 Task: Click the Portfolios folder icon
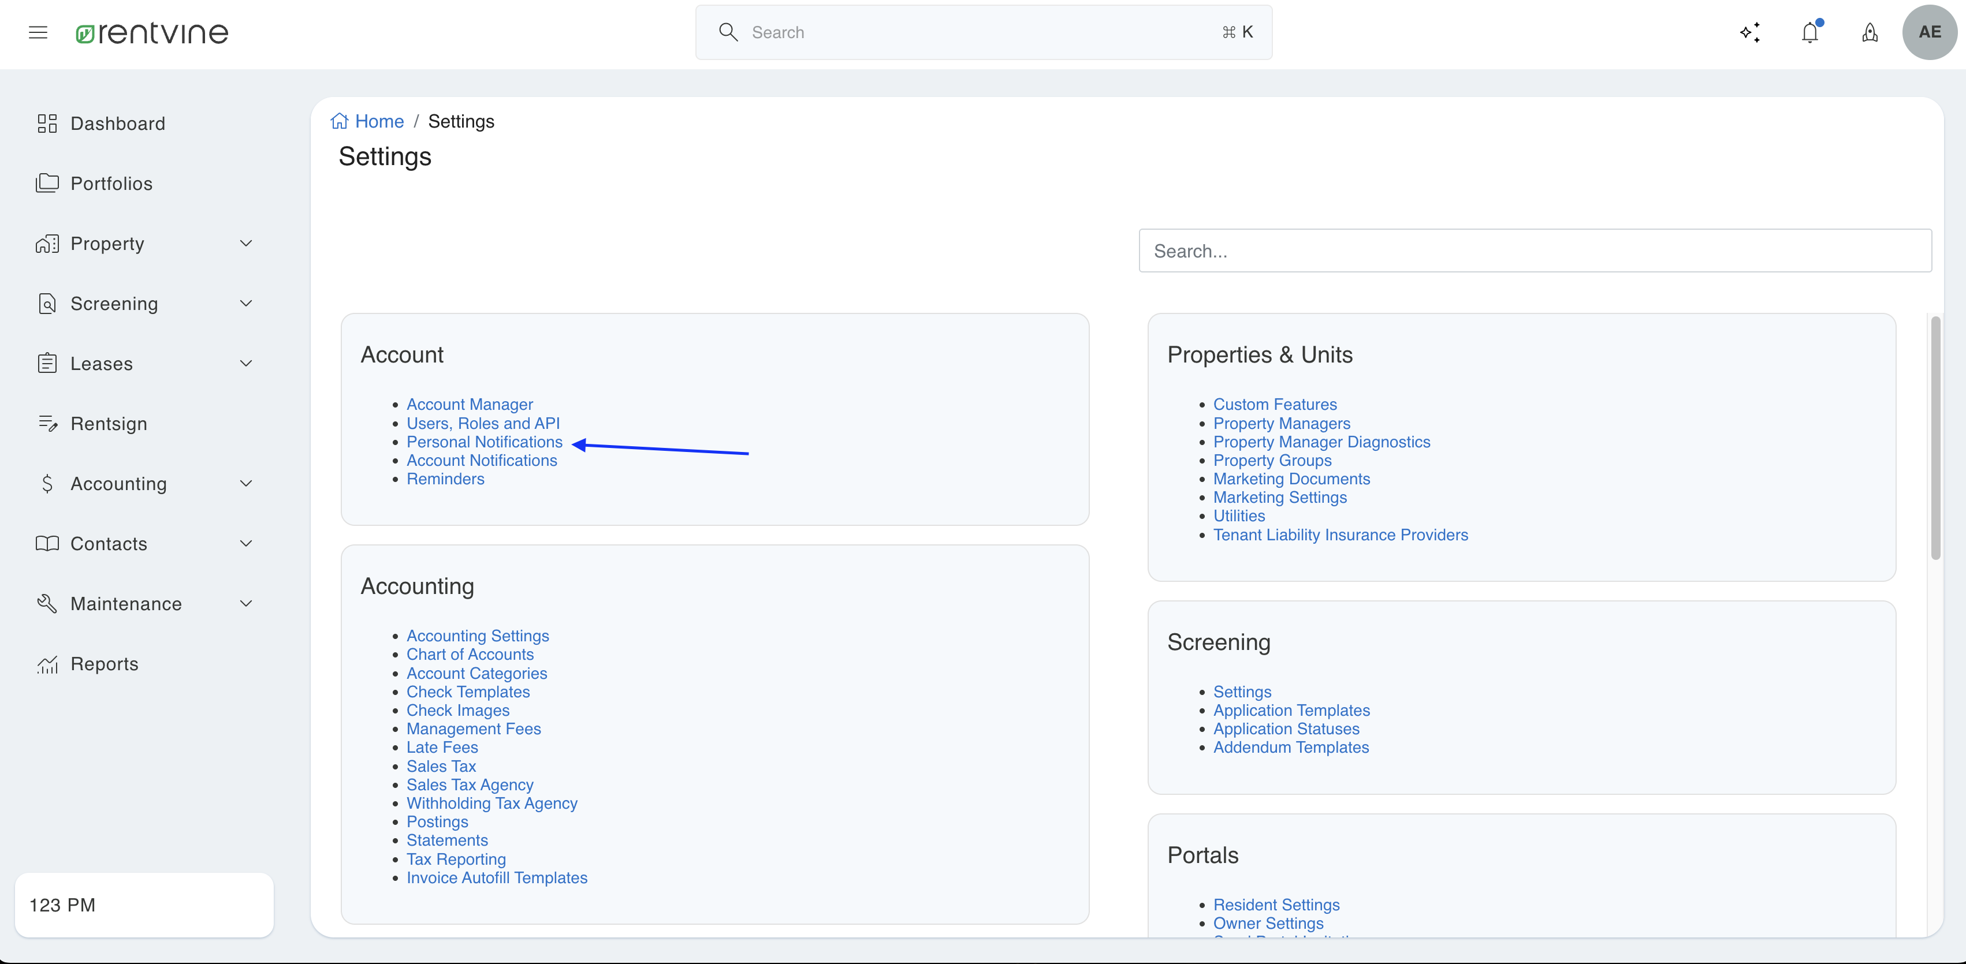(47, 183)
